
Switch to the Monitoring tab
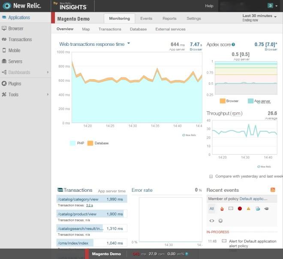pos(120,18)
